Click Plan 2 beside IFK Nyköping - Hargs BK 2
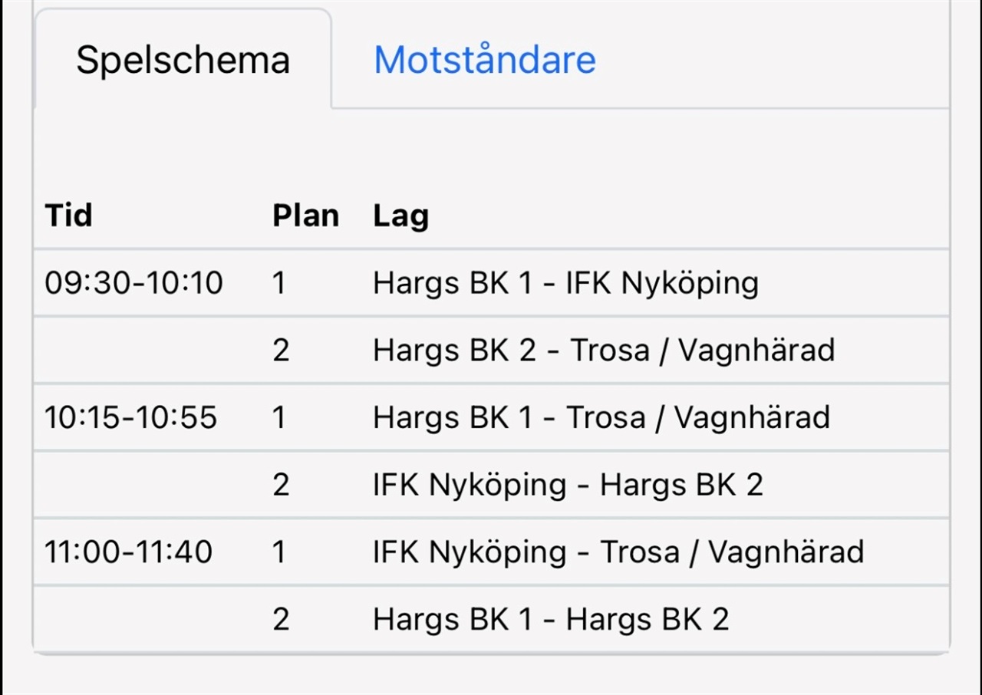The image size is (982, 695). click(281, 486)
